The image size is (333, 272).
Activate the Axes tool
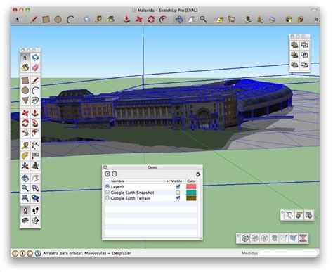click(25, 166)
